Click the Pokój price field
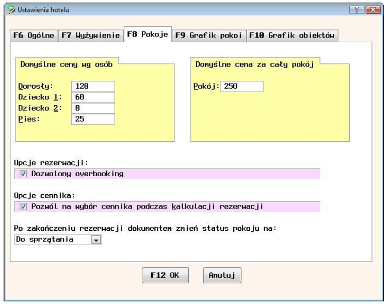Image resolution: width=388 pixels, height=306 pixels. point(242,87)
